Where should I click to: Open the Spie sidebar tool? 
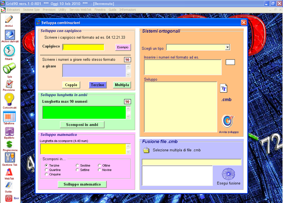tap(9, 68)
